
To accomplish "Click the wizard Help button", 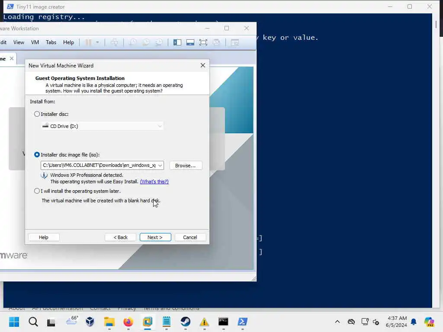I will 44,237.
